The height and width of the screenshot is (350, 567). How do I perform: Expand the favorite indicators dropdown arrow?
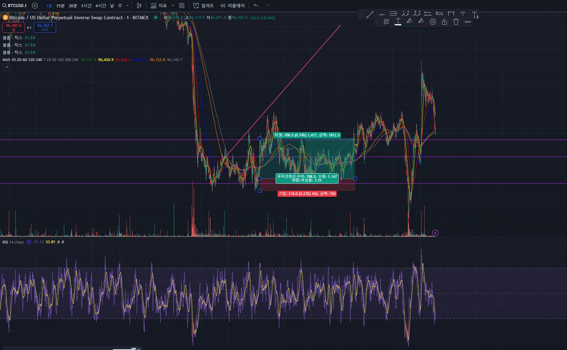(x=173, y=6)
